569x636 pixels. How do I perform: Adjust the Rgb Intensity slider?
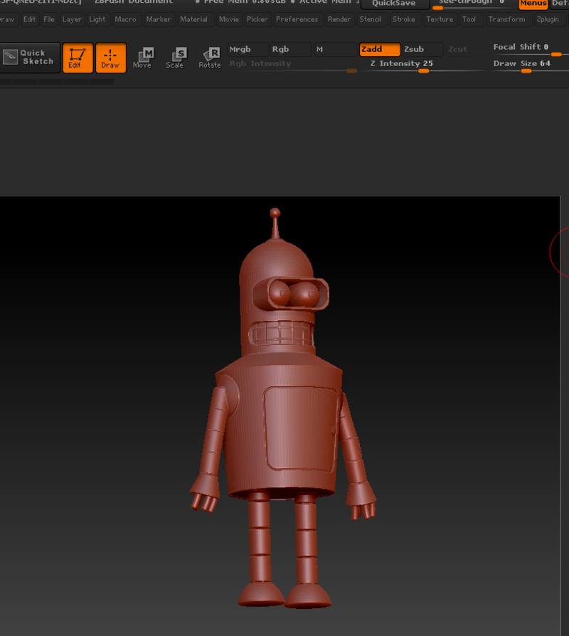pyautogui.click(x=293, y=65)
